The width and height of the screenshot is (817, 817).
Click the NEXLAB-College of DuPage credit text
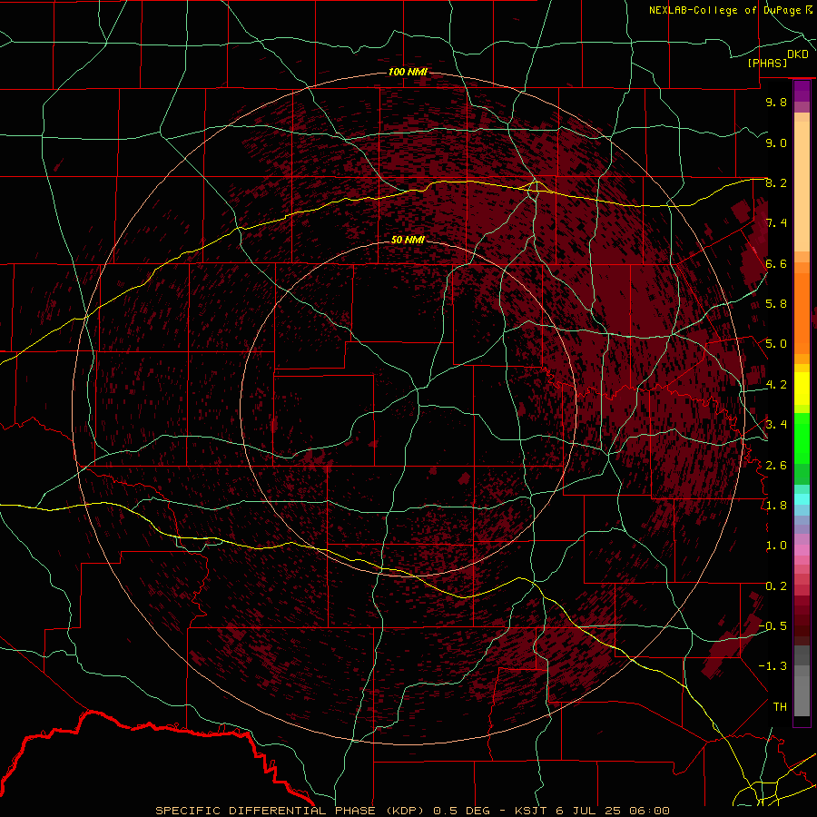[x=726, y=10]
